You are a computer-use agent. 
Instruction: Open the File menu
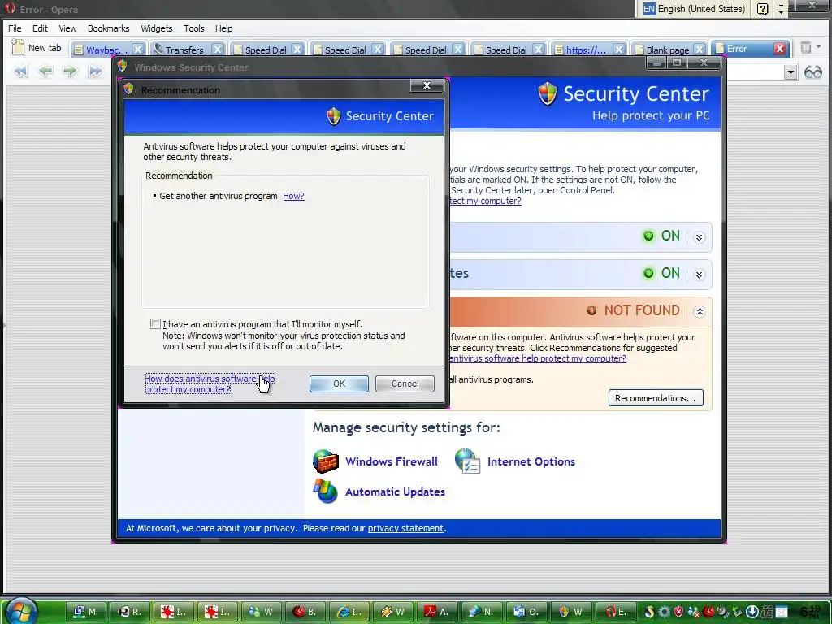tap(15, 28)
